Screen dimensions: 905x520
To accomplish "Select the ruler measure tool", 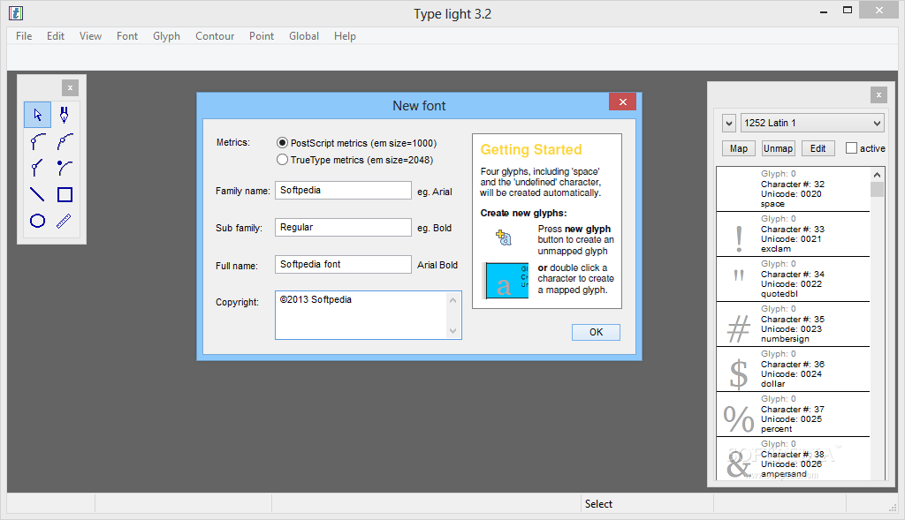I will (x=64, y=221).
